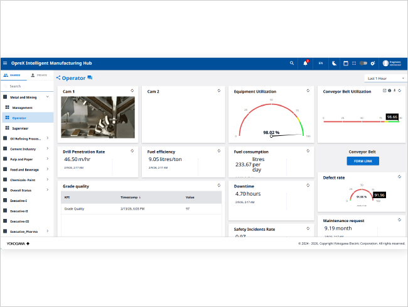
Task: Click the 4.70 hours downtime value
Action: coord(248,194)
